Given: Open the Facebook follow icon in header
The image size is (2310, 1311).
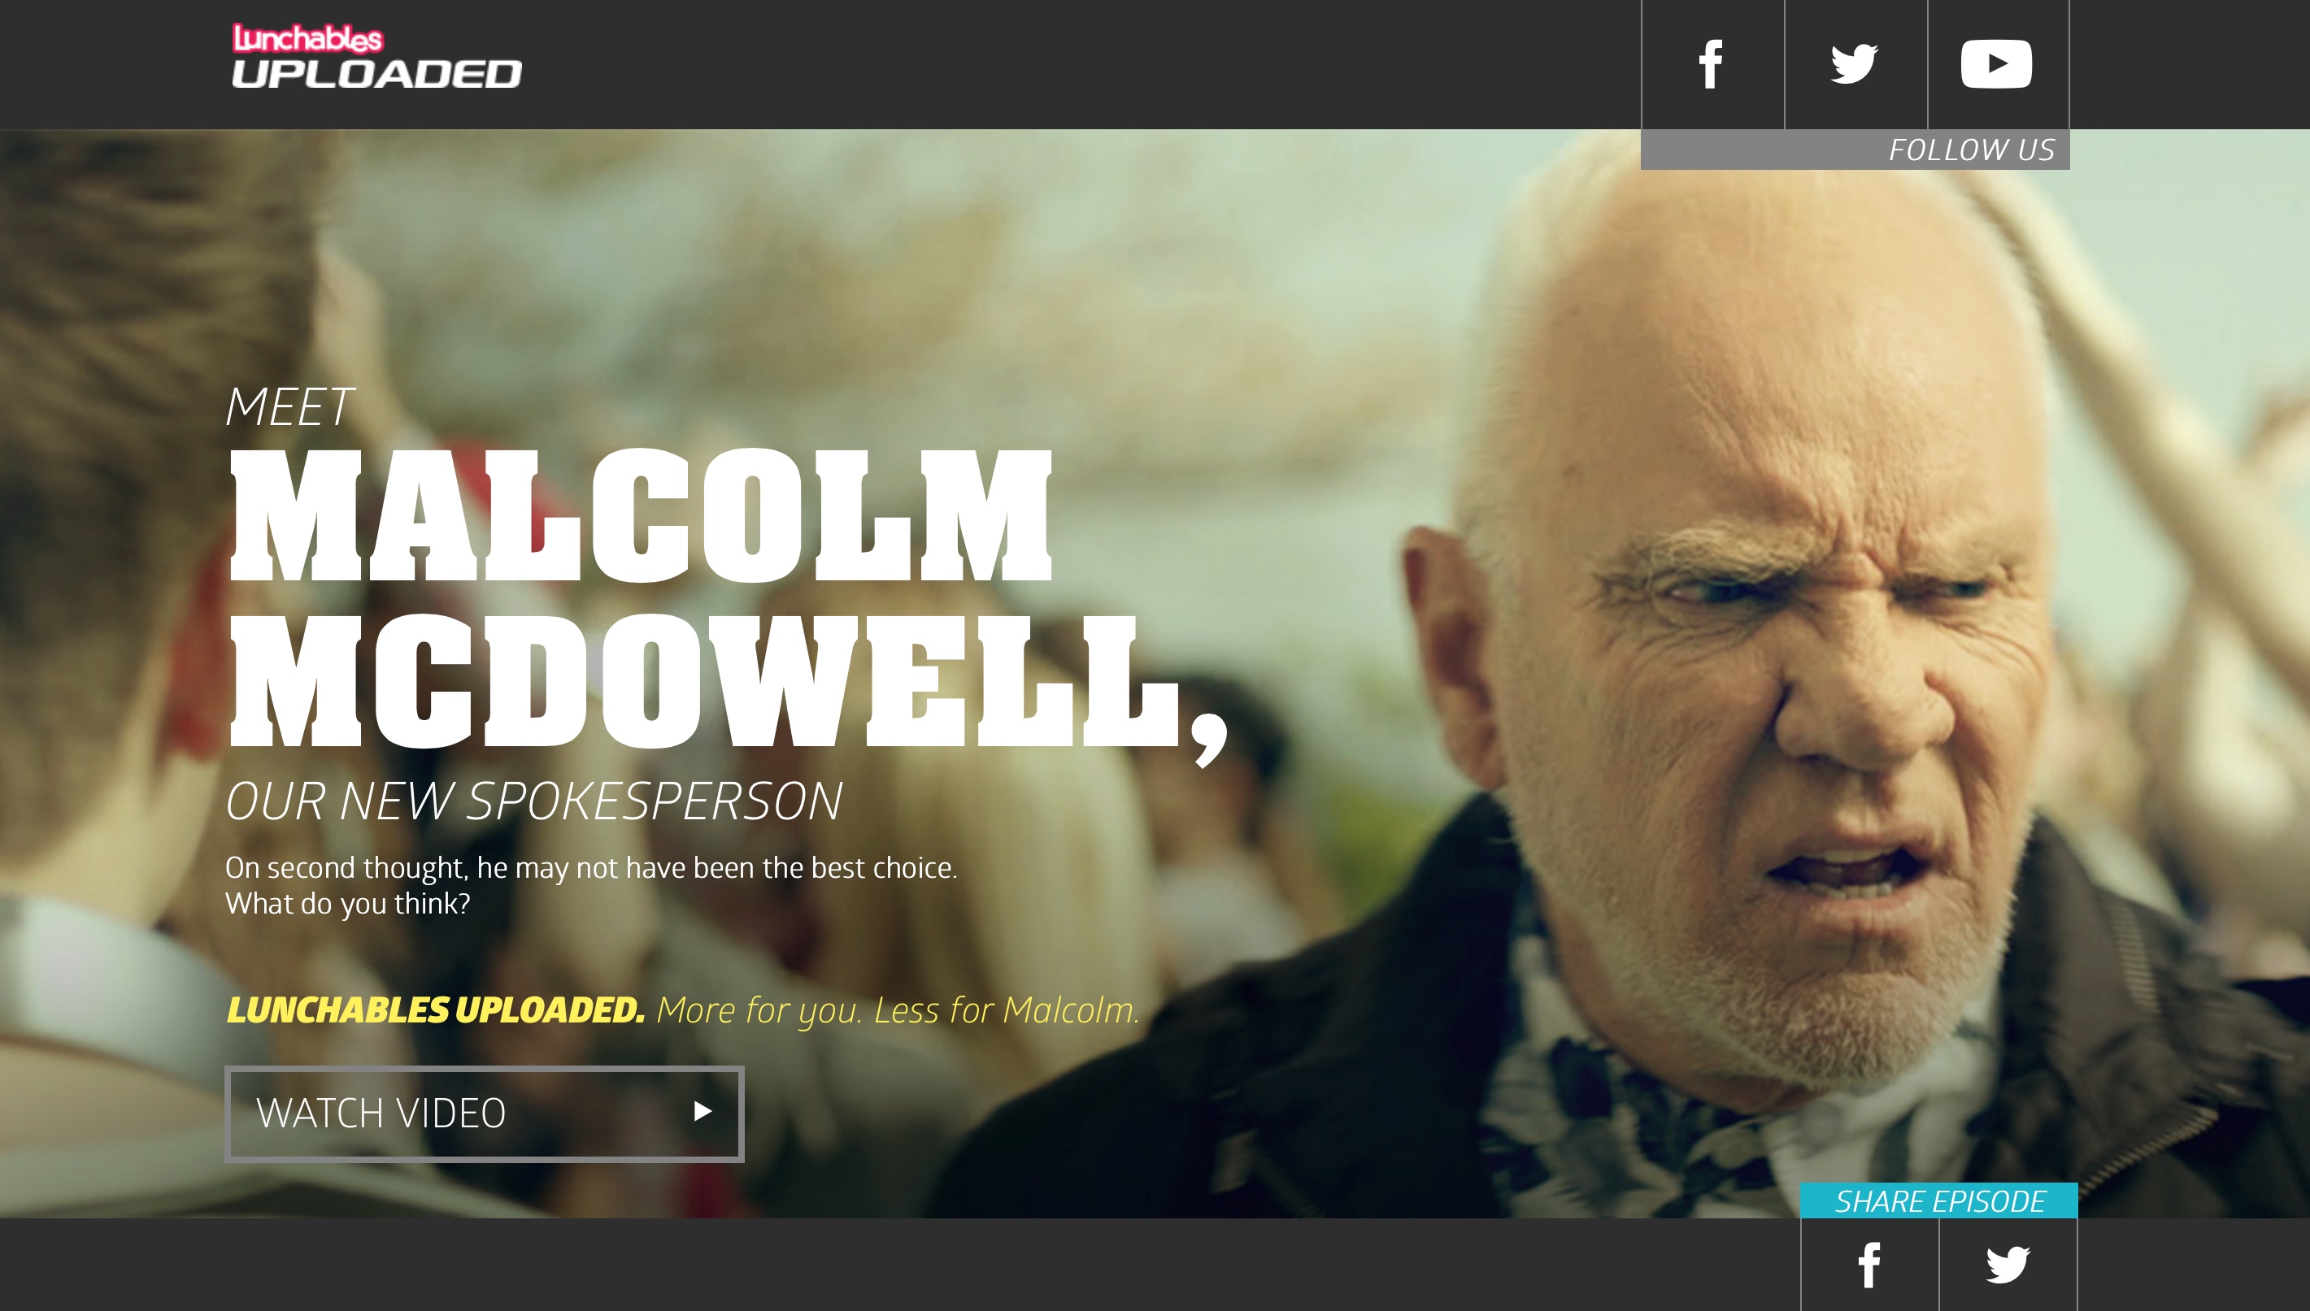Looking at the screenshot, I should 1711,64.
